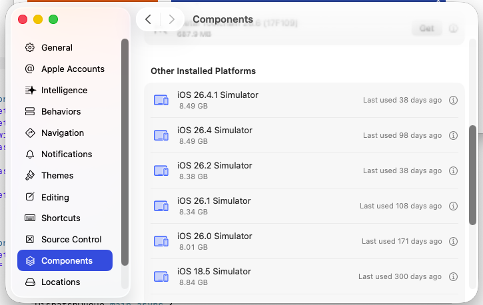The height and width of the screenshot is (305, 483).
Task: Show info for iOS 26.0 Simulator
Action: coord(453,241)
